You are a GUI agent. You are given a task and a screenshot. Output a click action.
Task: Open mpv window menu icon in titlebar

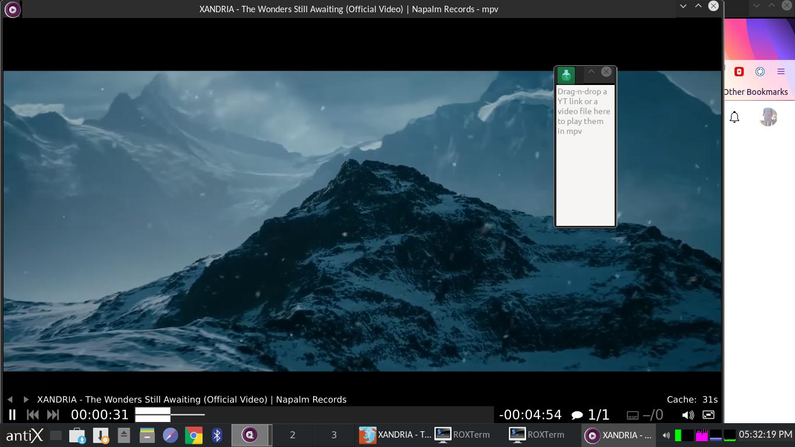point(12,9)
